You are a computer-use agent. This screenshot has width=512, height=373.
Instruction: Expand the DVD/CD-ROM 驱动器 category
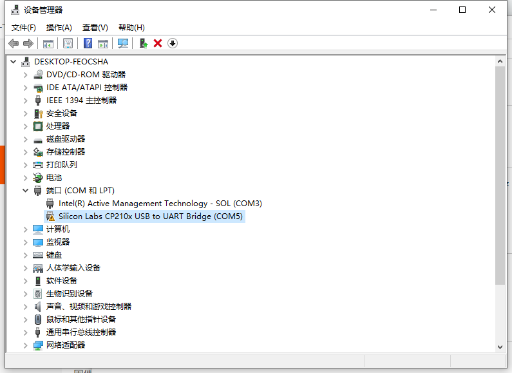click(26, 75)
